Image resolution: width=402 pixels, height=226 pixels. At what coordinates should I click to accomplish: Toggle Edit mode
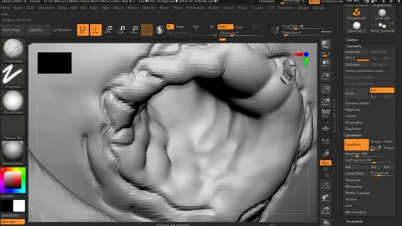click(83, 30)
